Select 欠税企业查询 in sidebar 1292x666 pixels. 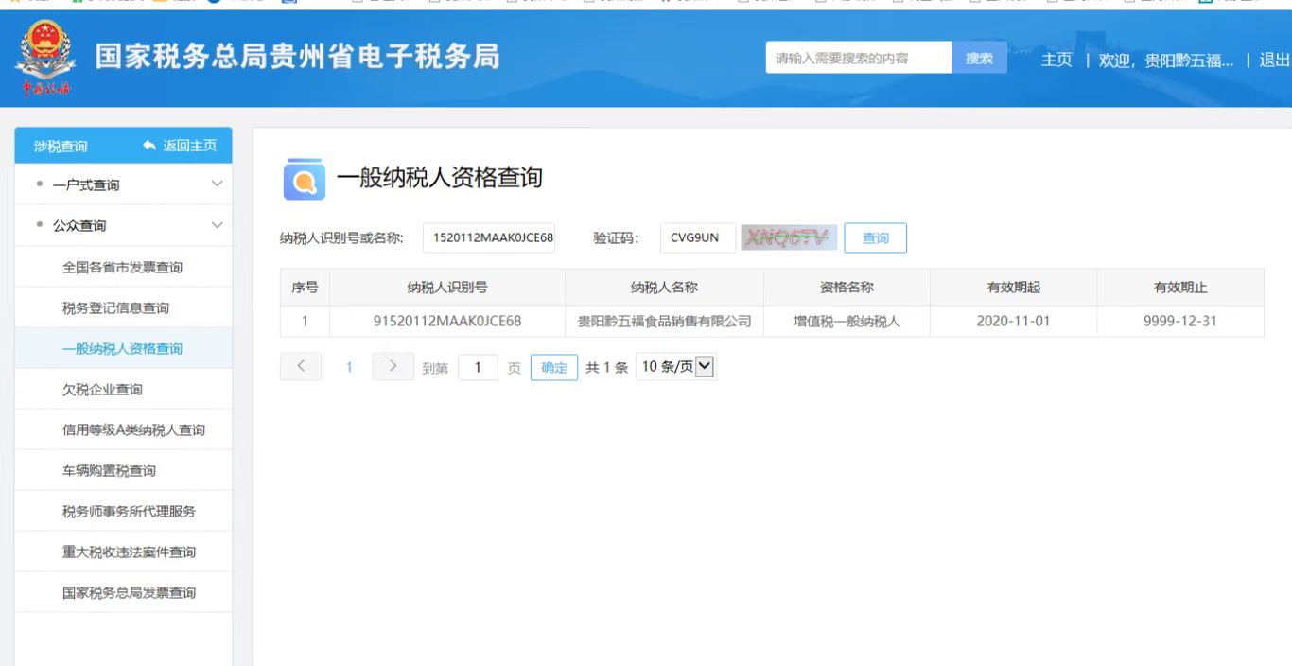point(102,390)
